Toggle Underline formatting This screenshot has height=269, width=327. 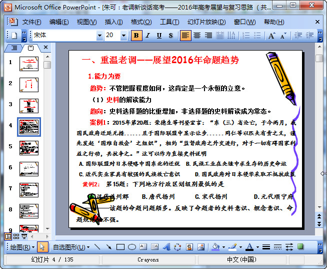click(x=159, y=36)
